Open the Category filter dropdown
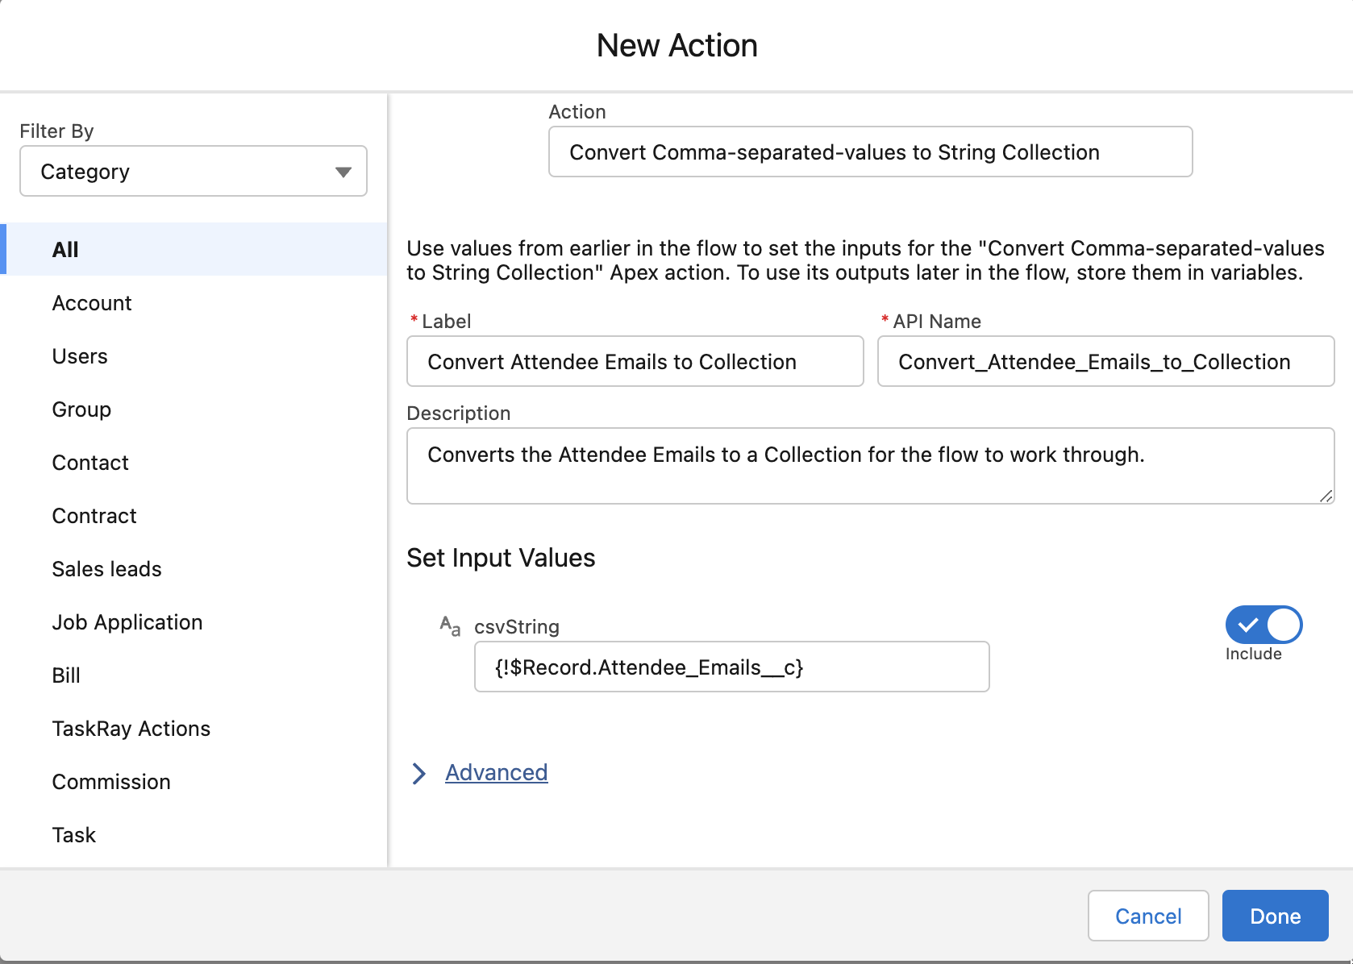The height and width of the screenshot is (964, 1353). coord(192,171)
